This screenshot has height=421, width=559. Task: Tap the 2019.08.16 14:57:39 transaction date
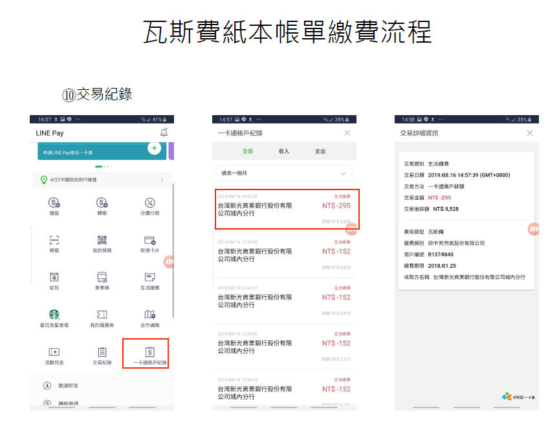469,175
